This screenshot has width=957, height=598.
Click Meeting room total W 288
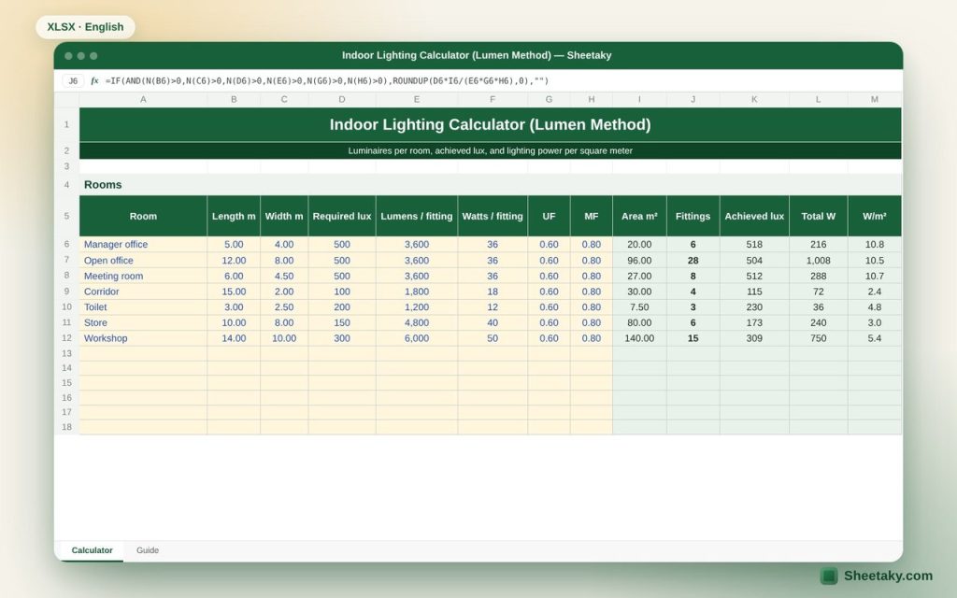point(819,276)
